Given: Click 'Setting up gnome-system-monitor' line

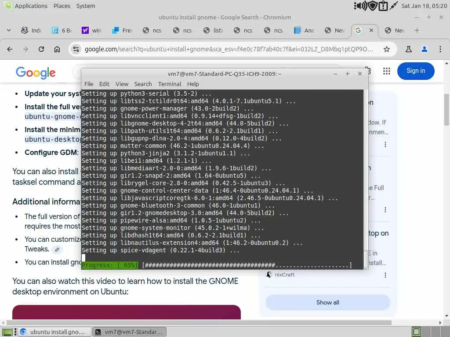Looking at the screenshot, I should point(173,228).
